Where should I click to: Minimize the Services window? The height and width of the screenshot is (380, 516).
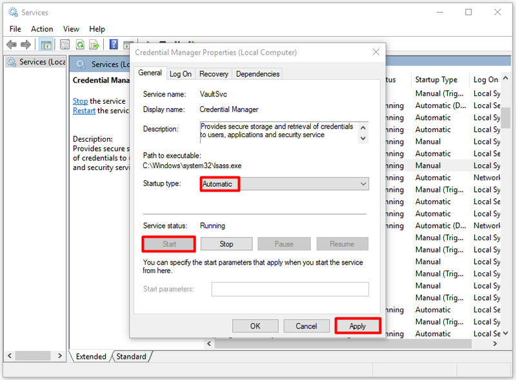coord(440,12)
